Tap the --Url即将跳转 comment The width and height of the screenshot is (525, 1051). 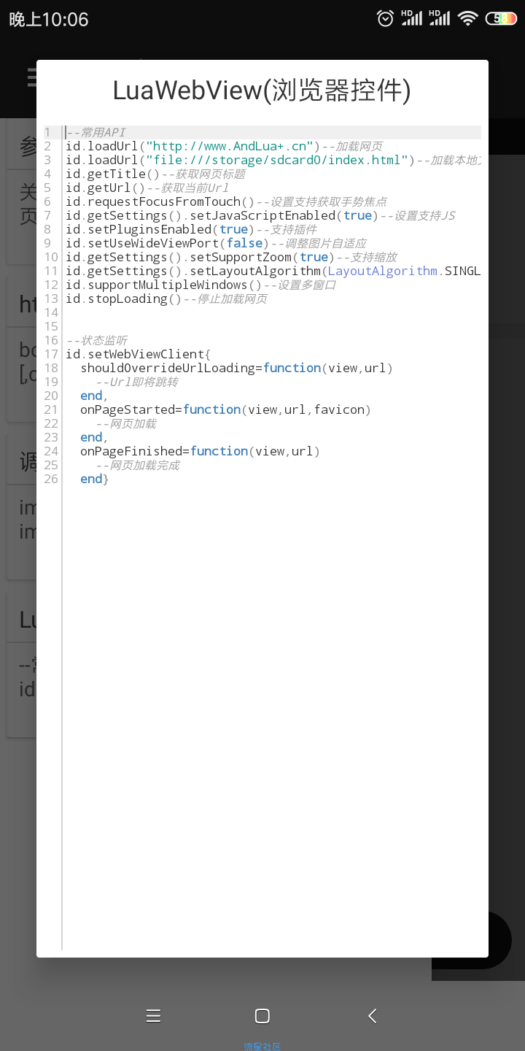pyautogui.click(x=137, y=382)
